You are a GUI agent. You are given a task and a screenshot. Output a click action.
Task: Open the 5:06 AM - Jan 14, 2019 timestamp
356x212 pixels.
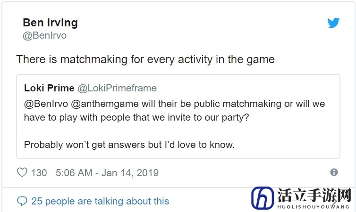coord(107,173)
